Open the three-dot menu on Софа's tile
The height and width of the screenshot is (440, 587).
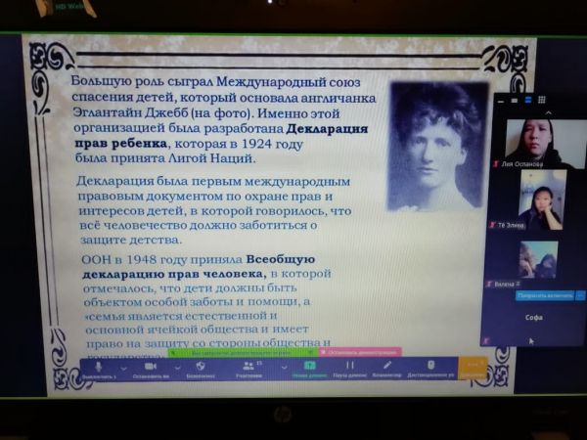(x=580, y=294)
